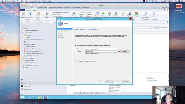Open Manage Access Accounts in ribbon
Image resolution: width=185 pixels, height=104 pixels.
pyautogui.click(x=47, y=15)
